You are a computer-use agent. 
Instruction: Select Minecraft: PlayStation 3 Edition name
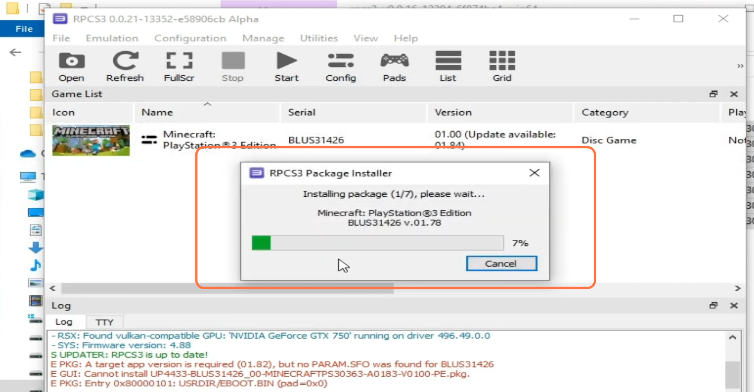pyautogui.click(x=219, y=140)
